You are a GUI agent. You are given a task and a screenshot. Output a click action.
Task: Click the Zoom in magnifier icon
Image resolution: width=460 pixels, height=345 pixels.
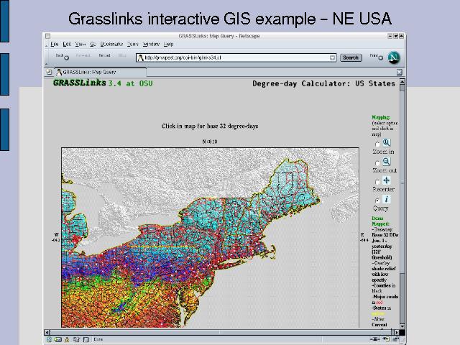point(386,144)
